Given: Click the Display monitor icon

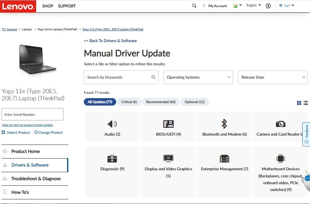Looking at the screenshot, I should coord(168,158).
